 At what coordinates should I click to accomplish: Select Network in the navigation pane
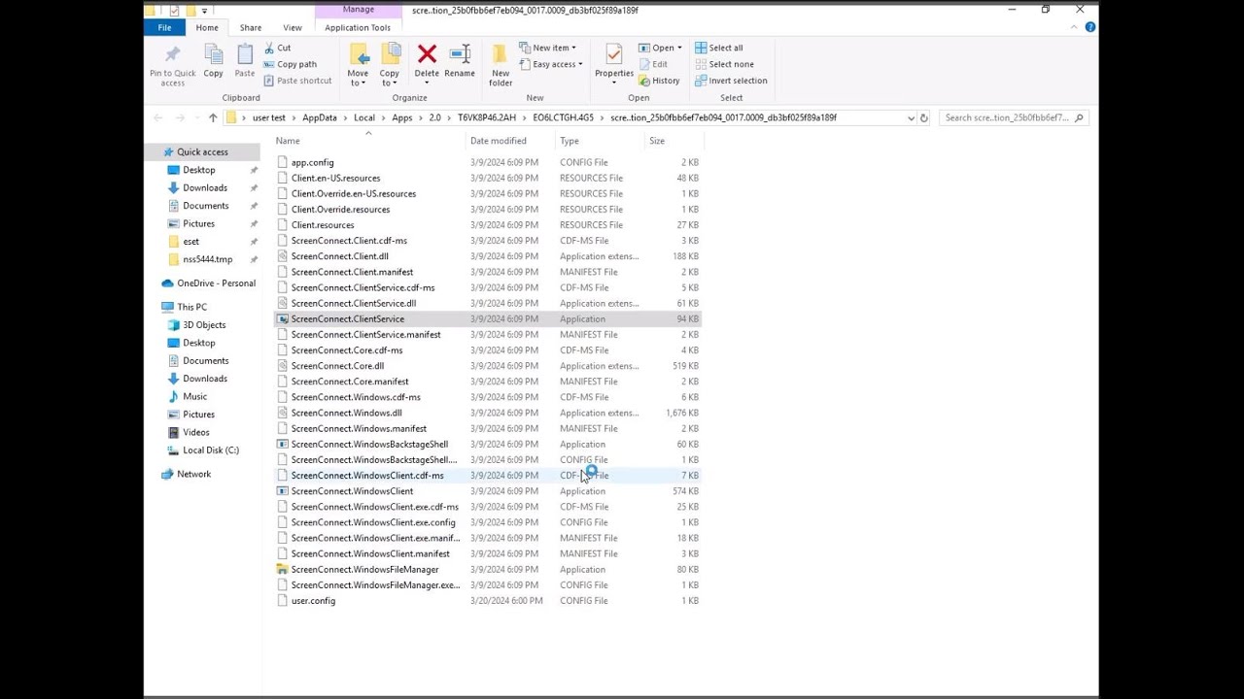point(193,474)
